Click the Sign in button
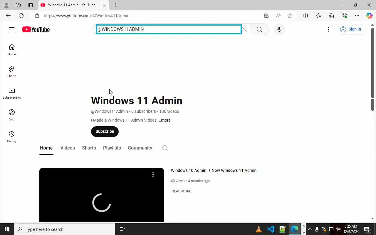The width and height of the screenshot is (376, 235). 351,29
